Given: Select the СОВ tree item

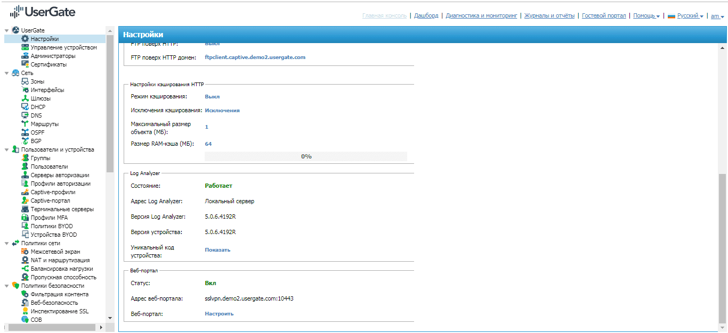Looking at the screenshot, I should (36, 320).
